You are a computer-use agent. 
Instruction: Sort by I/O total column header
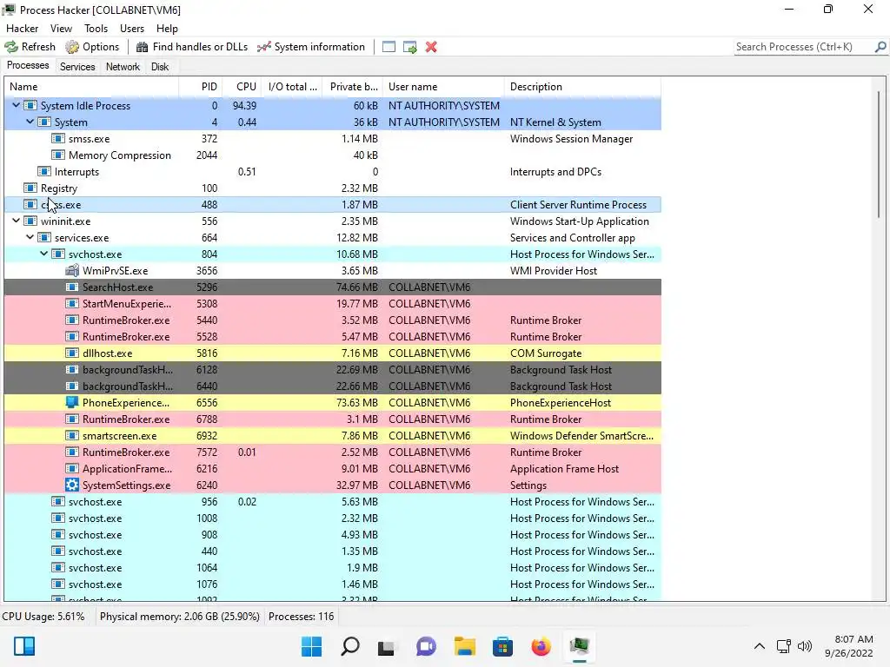pyautogui.click(x=292, y=87)
